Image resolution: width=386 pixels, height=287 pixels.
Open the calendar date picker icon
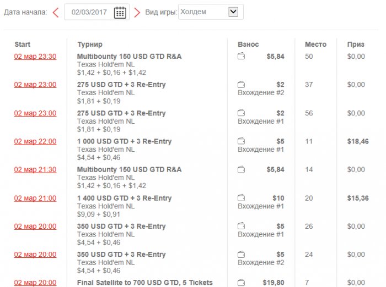(120, 12)
